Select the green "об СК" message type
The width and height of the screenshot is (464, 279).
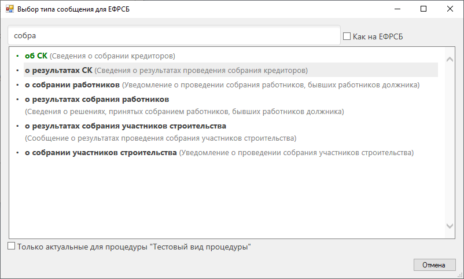pyautogui.click(x=36, y=56)
